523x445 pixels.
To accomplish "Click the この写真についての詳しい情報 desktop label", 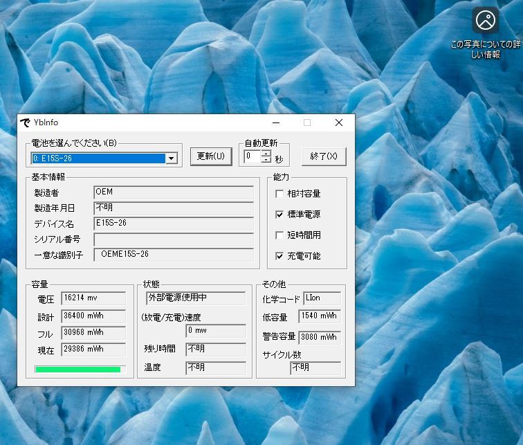I will (x=486, y=49).
